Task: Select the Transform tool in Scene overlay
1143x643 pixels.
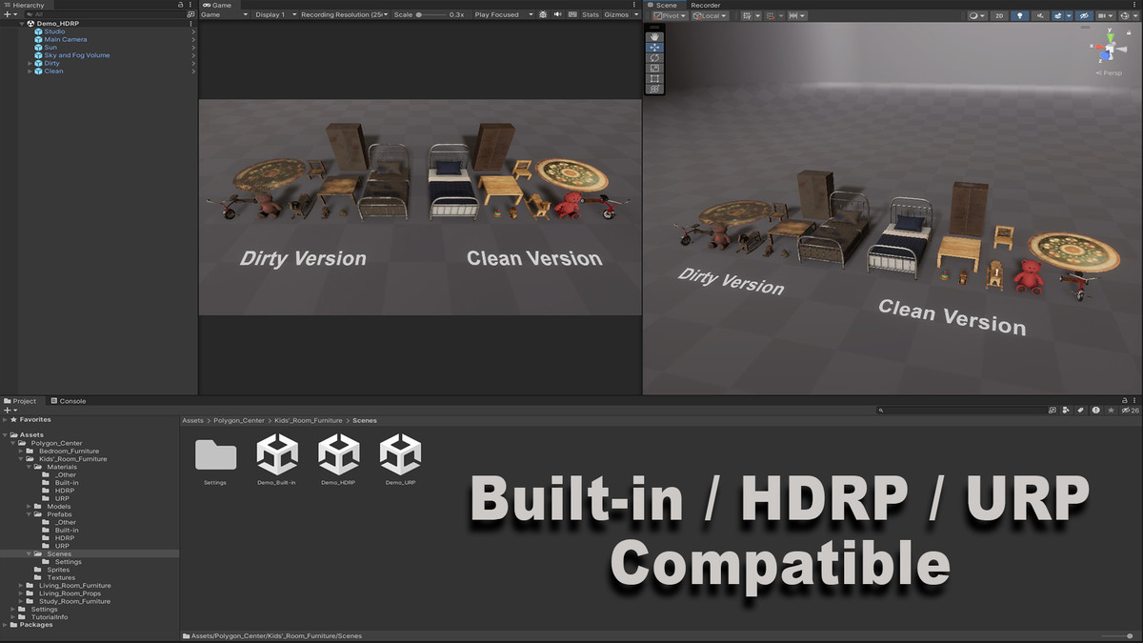Action: tap(654, 89)
